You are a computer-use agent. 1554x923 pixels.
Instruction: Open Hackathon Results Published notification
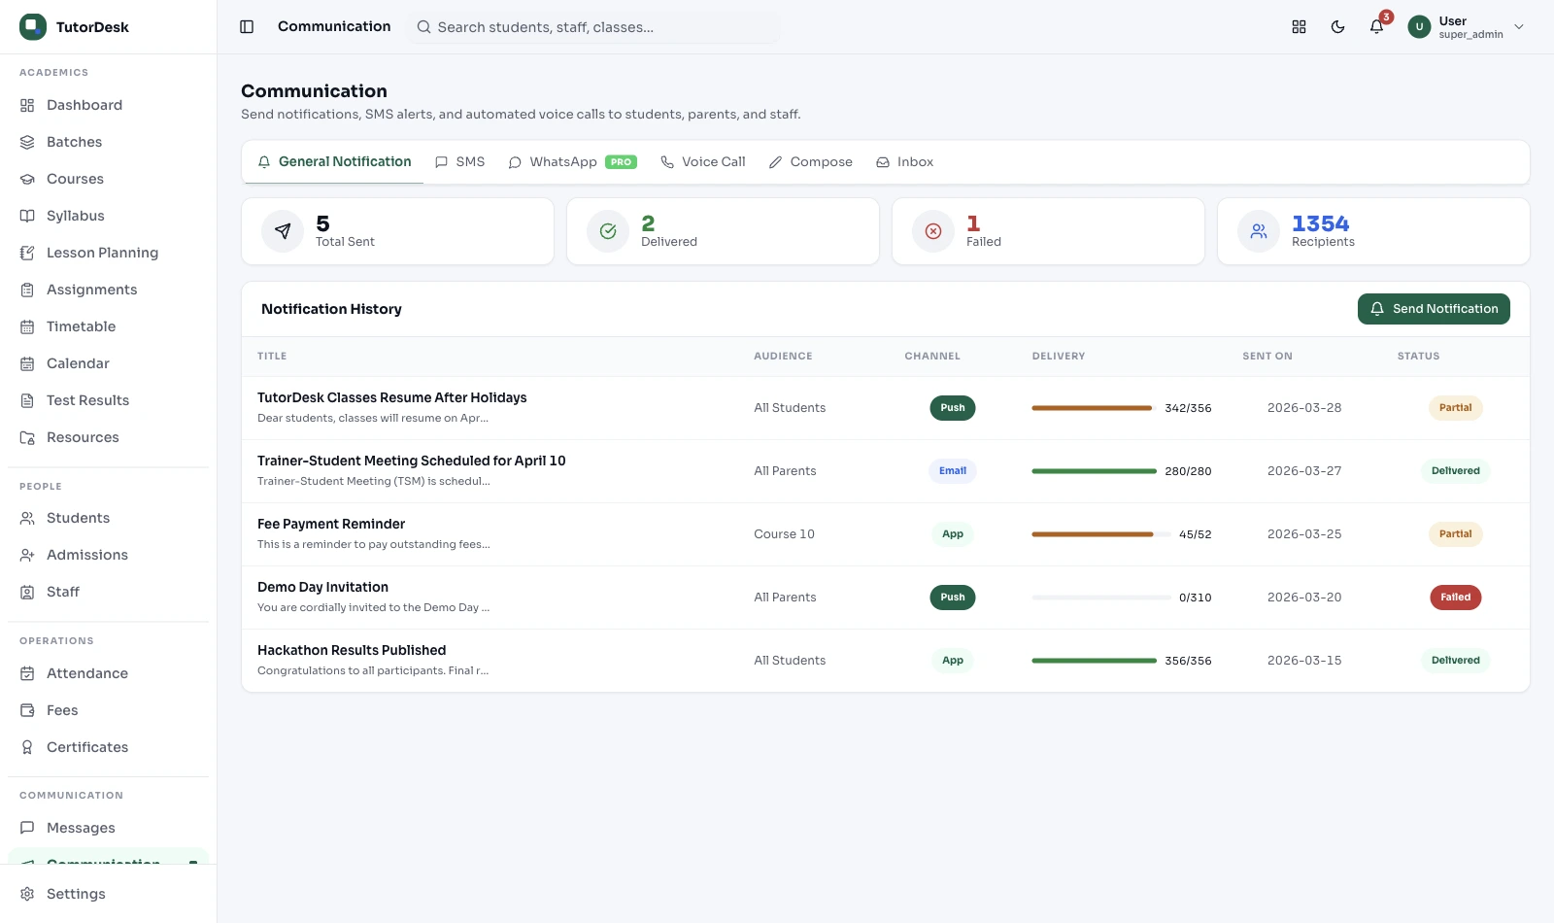pos(352,650)
